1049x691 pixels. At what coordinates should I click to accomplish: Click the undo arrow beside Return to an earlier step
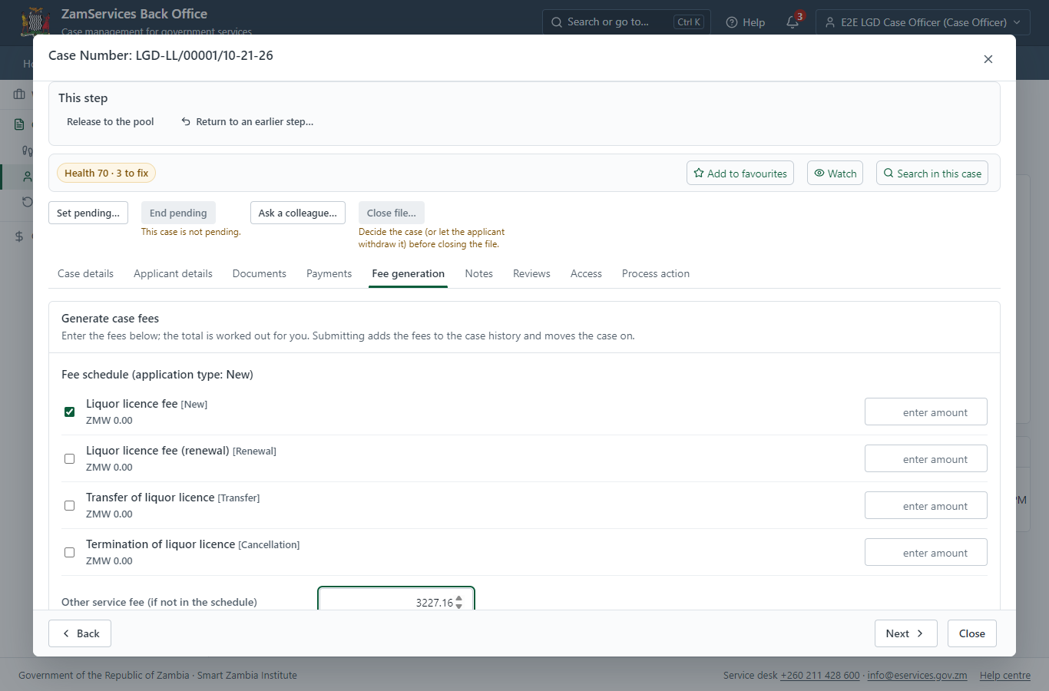click(x=186, y=121)
